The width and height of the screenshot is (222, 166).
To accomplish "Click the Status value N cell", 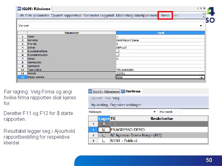I will [x=160, y=59].
